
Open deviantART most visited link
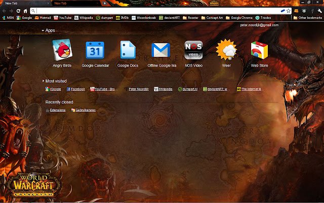pyautogui.click(x=216, y=89)
